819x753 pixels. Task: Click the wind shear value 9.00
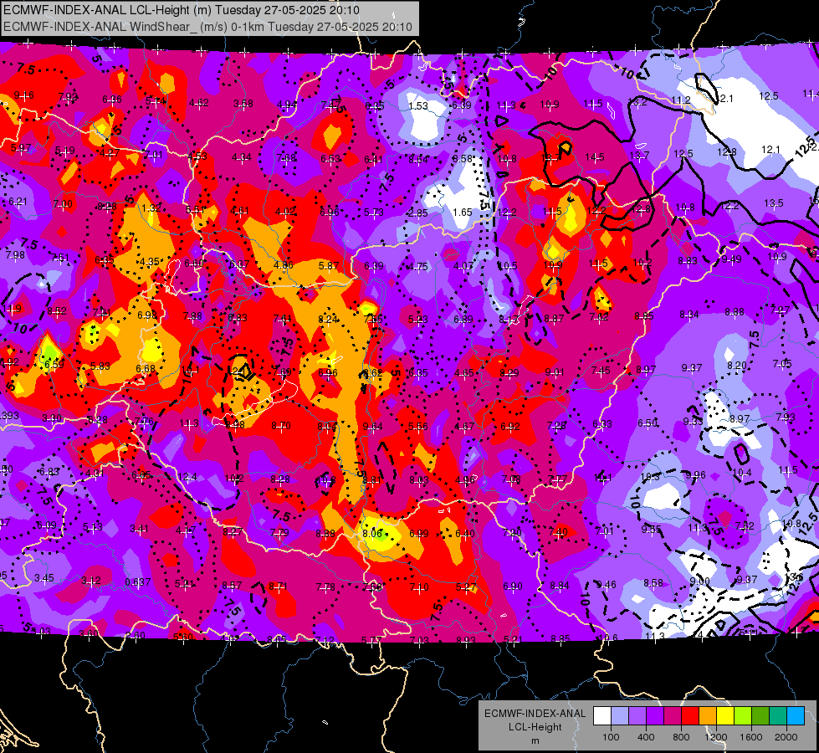[x=700, y=581]
